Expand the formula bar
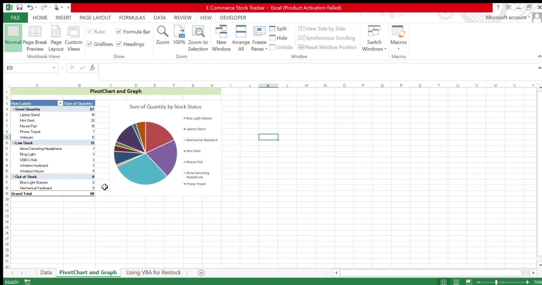542x285 pixels. pyautogui.click(x=539, y=68)
